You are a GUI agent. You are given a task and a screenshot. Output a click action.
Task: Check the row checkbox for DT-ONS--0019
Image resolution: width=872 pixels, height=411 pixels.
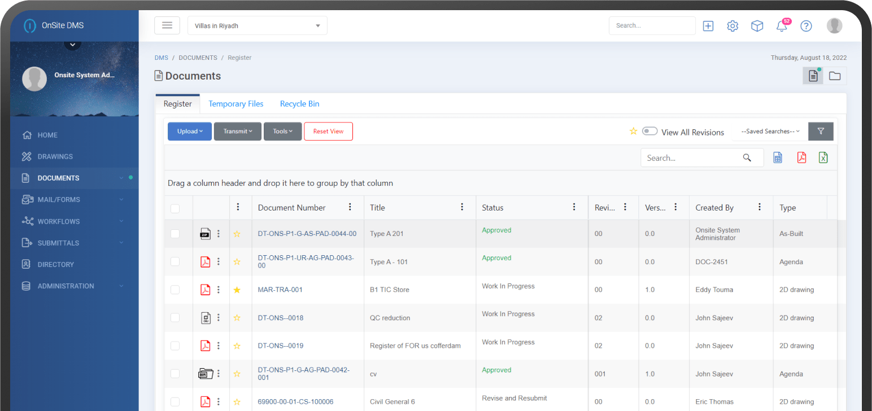tap(175, 346)
